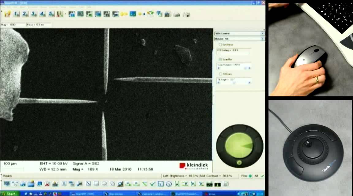353x196 pixels.
Task: Click the Scan Rotation slider right arrow
Action: pyautogui.click(x=249, y=68)
